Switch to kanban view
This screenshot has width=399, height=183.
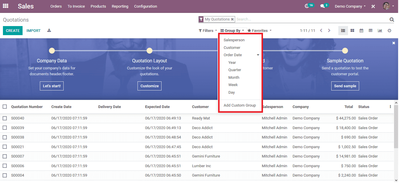pos(352,30)
